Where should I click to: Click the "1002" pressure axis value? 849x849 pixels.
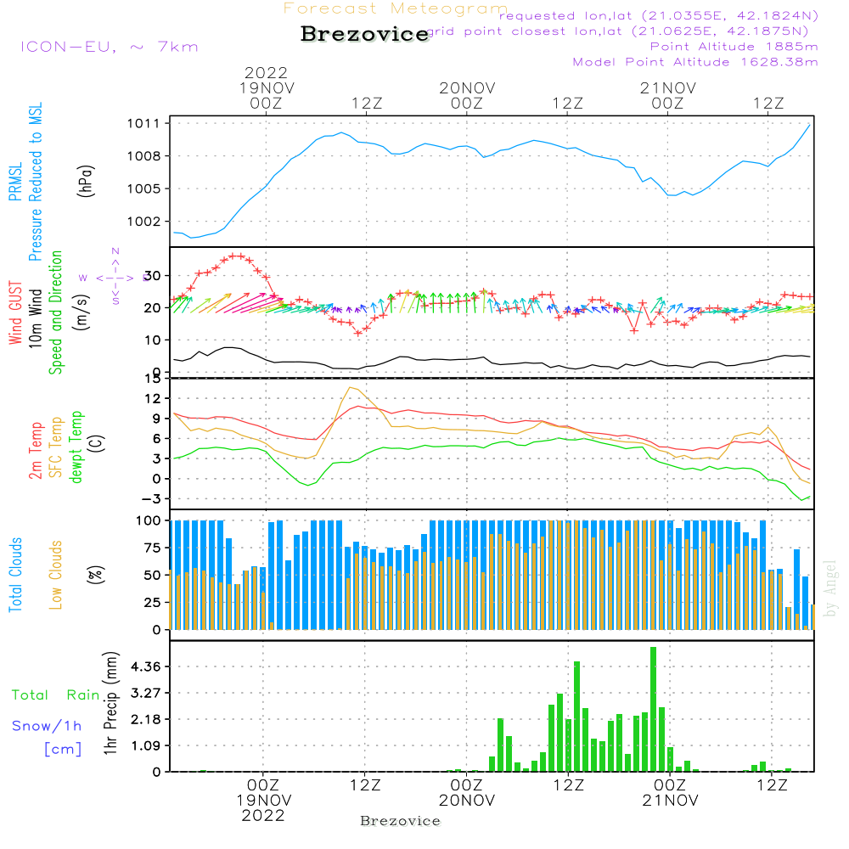(x=143, y=222)
